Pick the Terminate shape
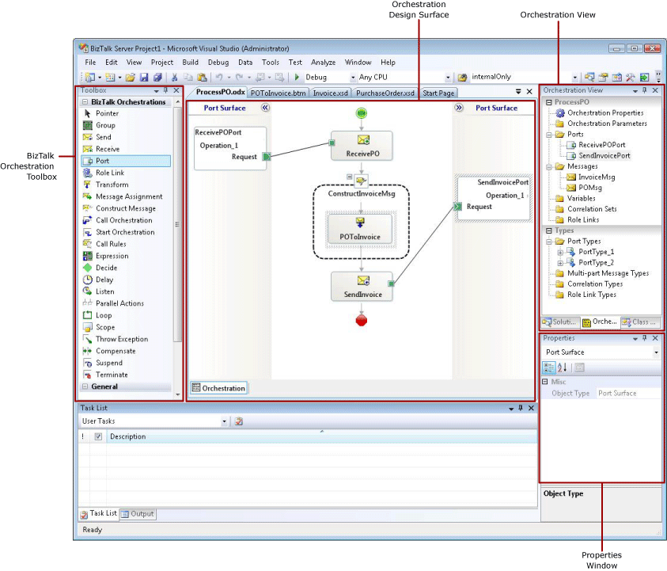The width and height of the screenshot is (667, 571). [x=126, y=375]
